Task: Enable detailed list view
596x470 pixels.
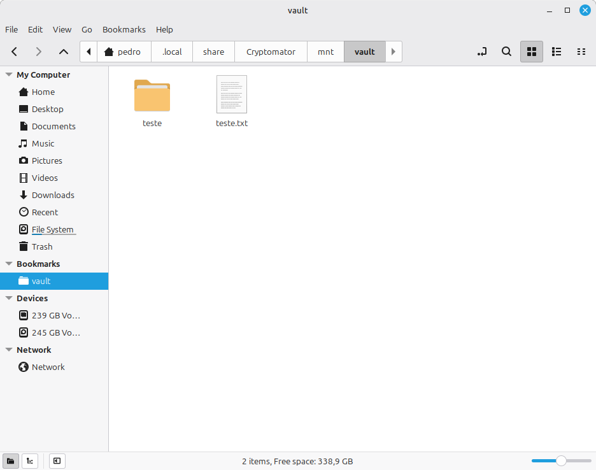Action: [556, 52]
